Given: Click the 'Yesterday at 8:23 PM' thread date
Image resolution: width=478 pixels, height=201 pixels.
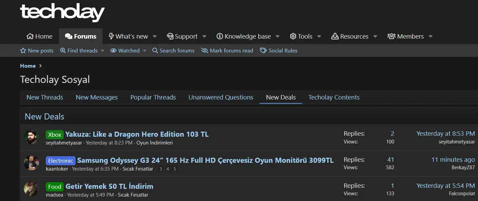Looking at the screenshot, I should pyautogui.click(x=109, y=143).
